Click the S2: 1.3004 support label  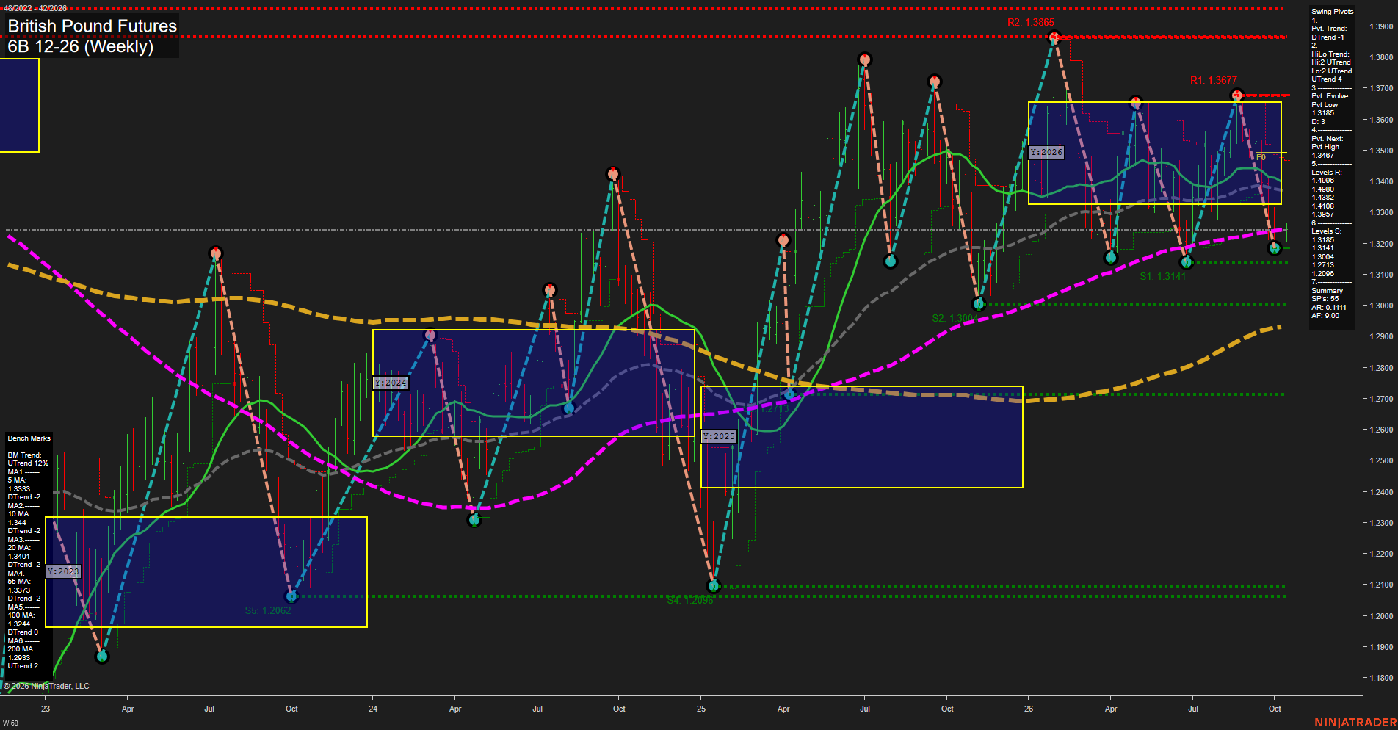coord(955,318)
